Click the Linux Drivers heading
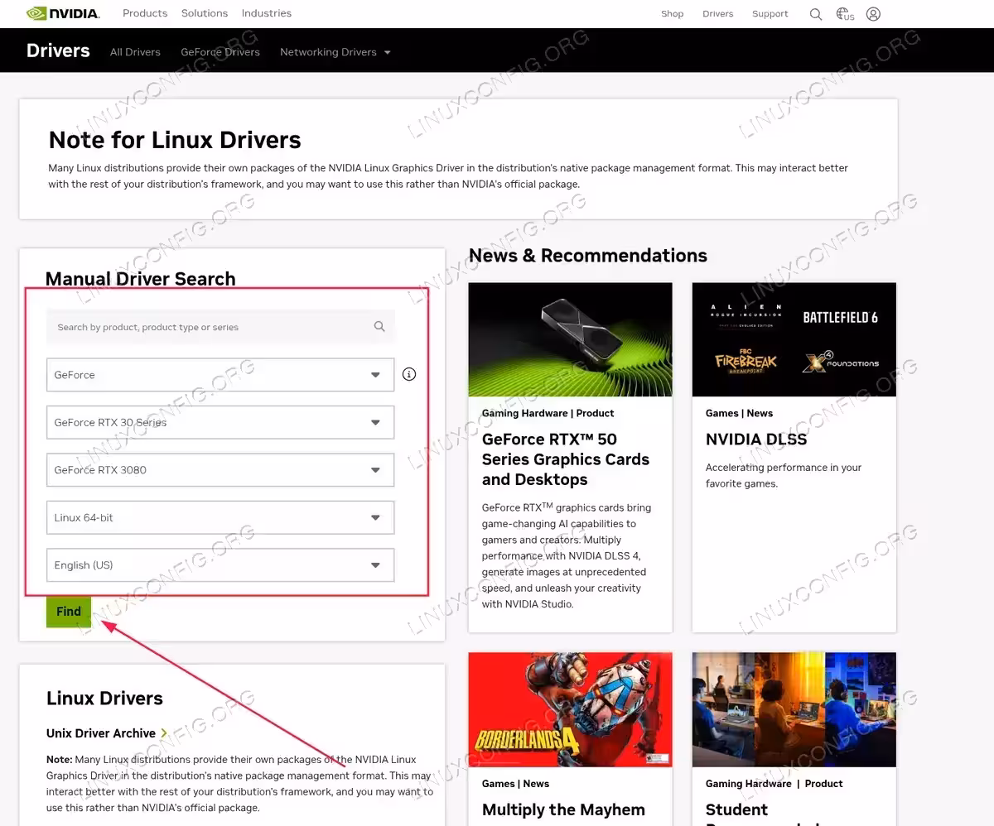 point(104,699)
